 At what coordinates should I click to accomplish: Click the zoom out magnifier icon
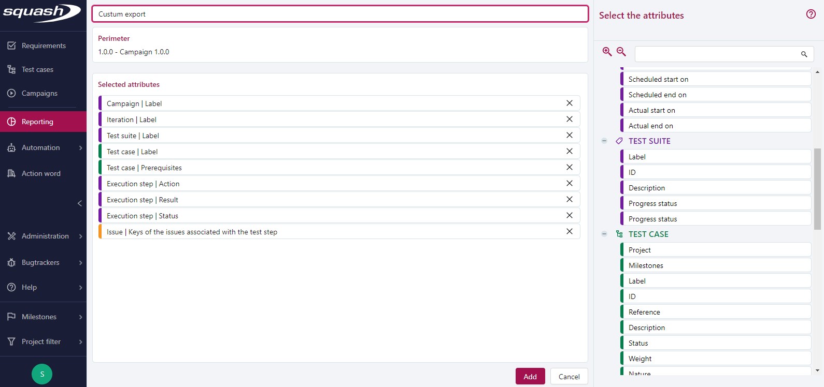click(621, 52)
